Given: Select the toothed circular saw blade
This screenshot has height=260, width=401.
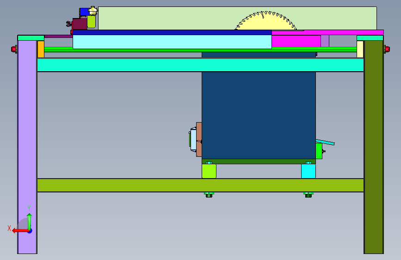Looking at the screenshot, I should pos(265,21).
